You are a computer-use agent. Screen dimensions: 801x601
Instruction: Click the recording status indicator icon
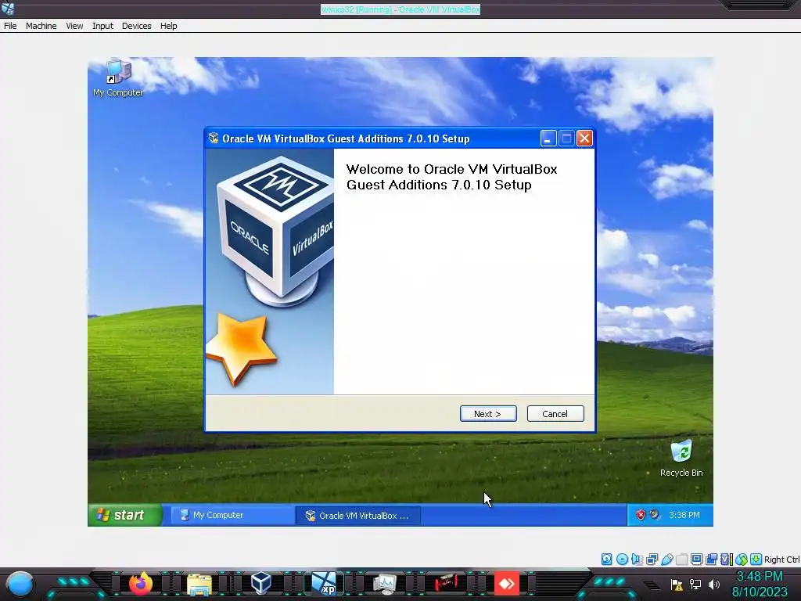click(x=711, y=559)
